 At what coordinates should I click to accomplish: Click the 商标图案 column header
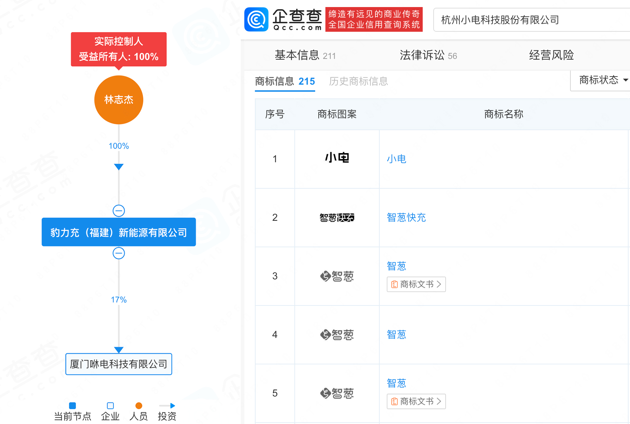337,114
